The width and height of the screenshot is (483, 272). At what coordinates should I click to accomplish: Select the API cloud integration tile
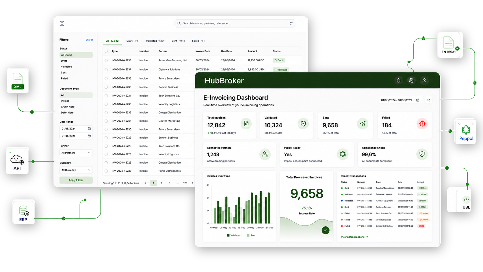17,161
